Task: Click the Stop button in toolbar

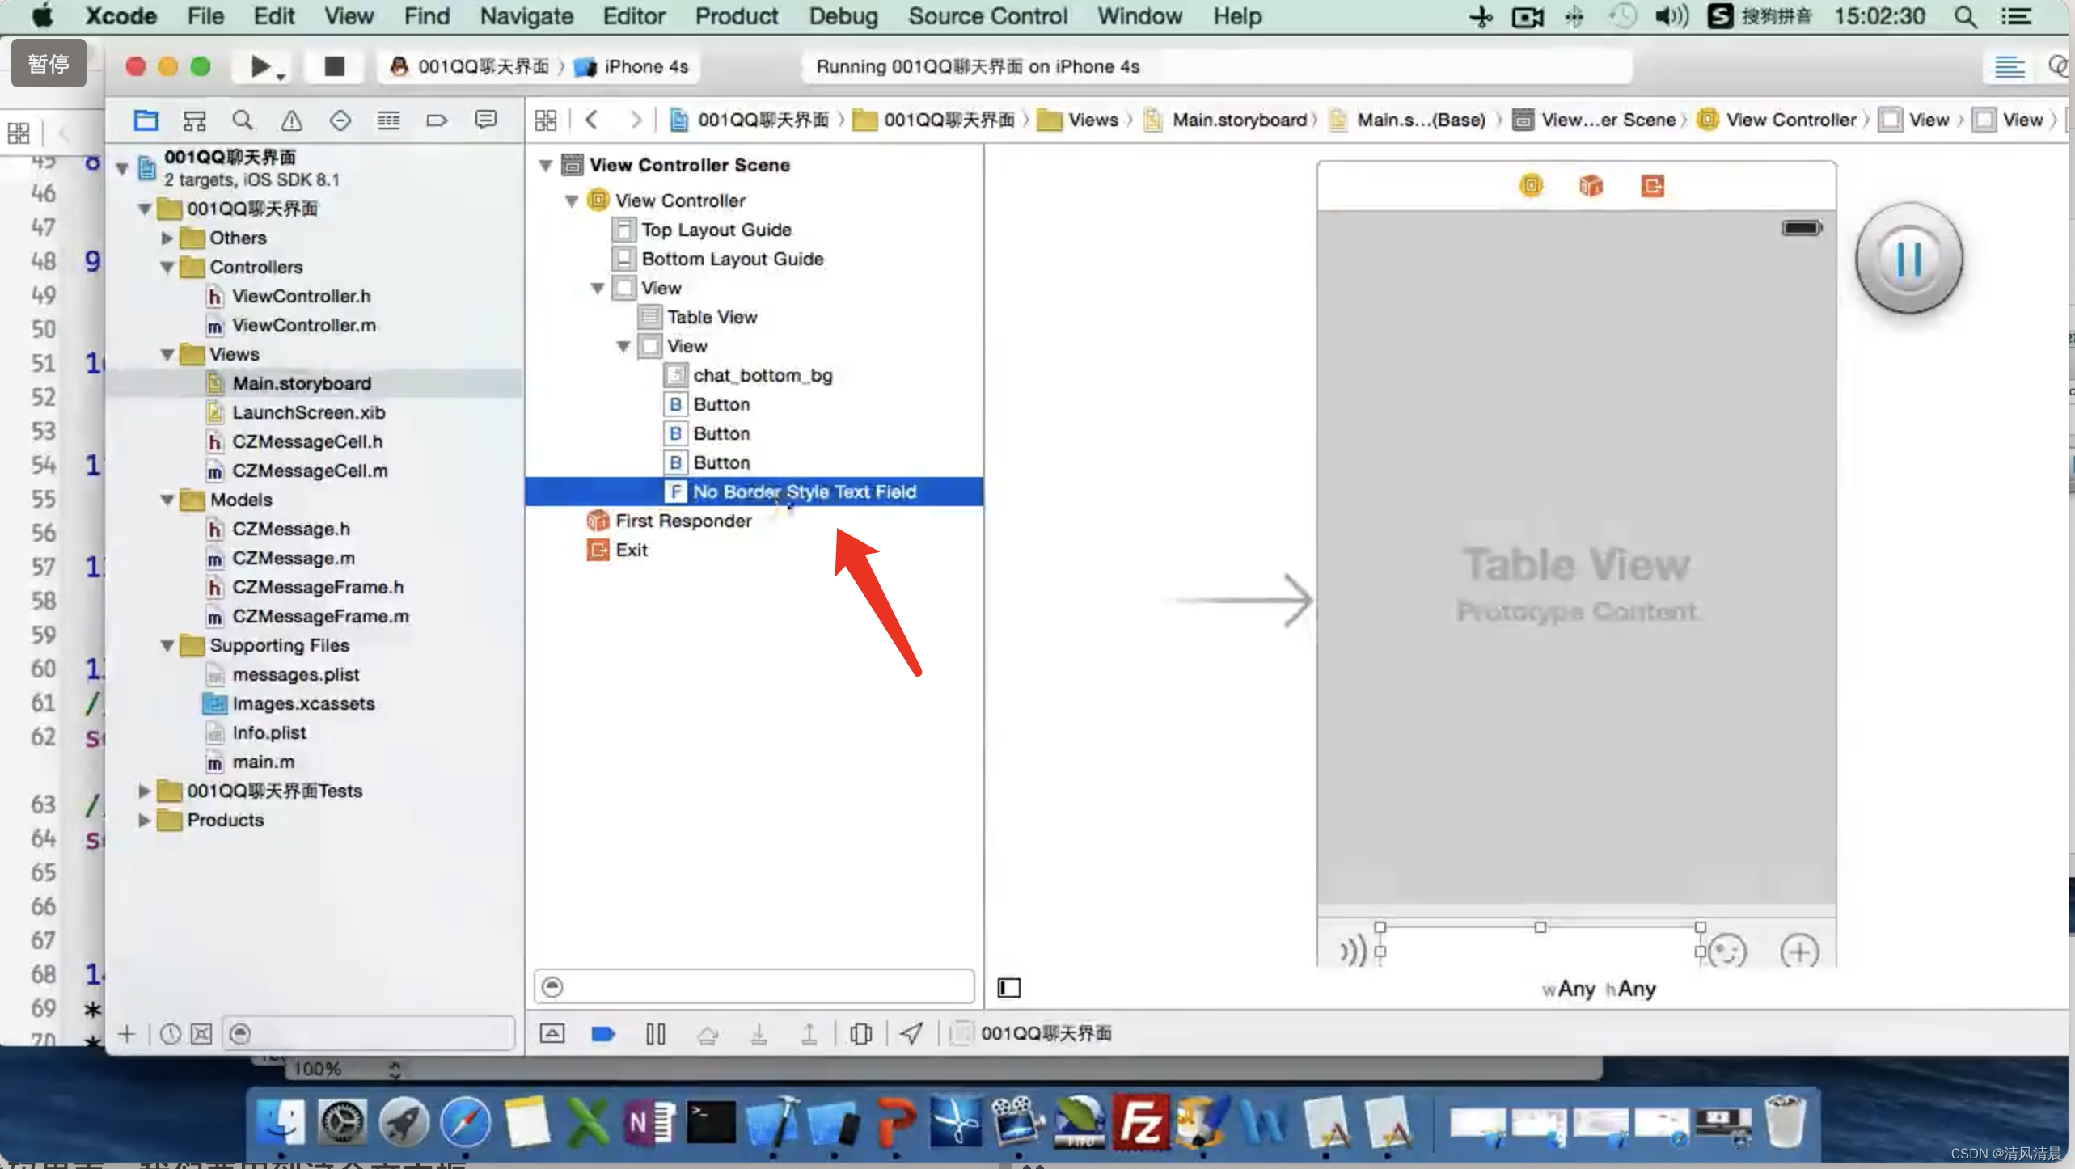Action: click(334, 66)
